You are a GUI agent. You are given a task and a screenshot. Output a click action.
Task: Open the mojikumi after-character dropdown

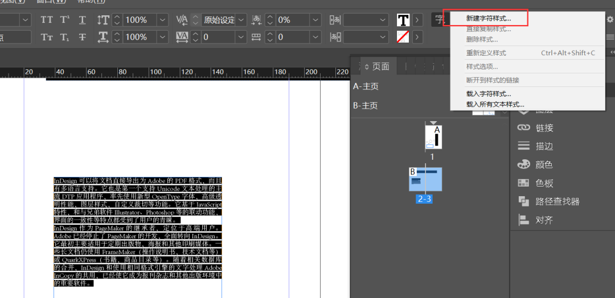point(383,37)
